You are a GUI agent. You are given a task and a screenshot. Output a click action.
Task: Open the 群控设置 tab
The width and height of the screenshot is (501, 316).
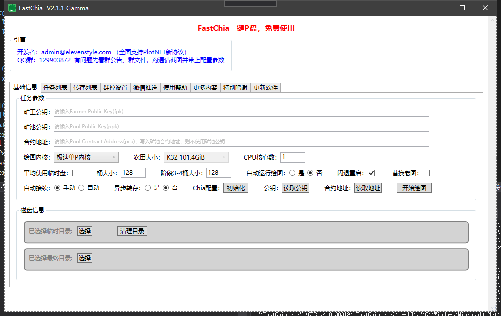point(115,88)
